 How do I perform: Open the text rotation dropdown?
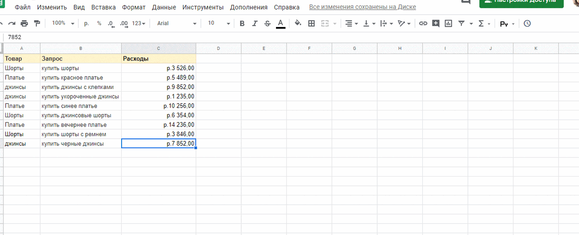pos(404,23)
